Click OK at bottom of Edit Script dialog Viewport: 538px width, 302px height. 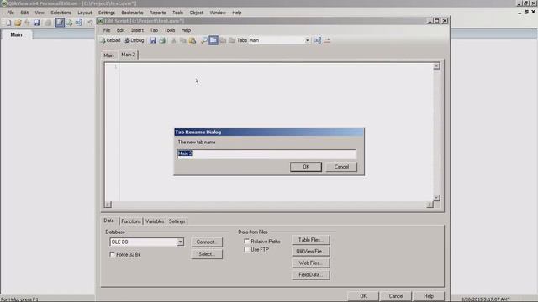click(363, 296)
